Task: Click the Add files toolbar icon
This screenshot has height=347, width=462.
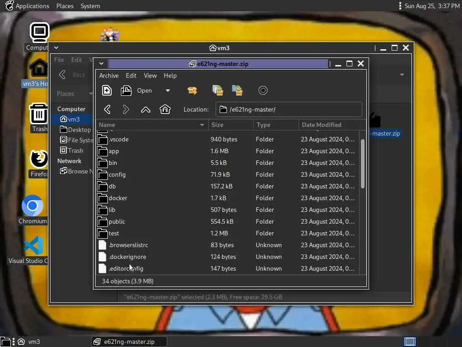Action: [x=218, y=90]
